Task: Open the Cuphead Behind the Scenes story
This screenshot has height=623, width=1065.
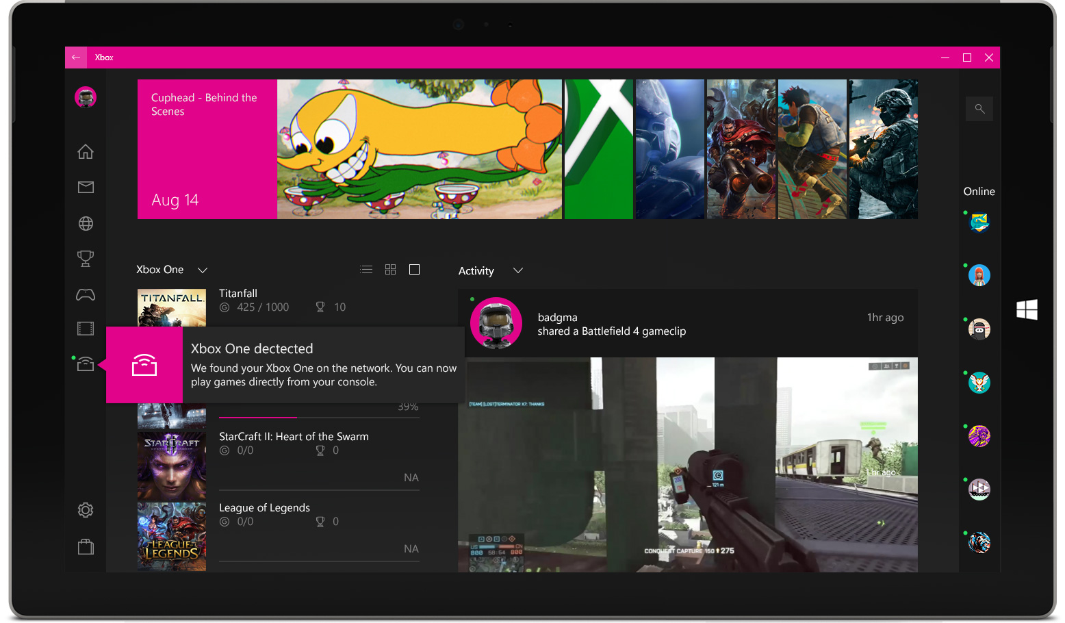Action: tap(205, 149)
